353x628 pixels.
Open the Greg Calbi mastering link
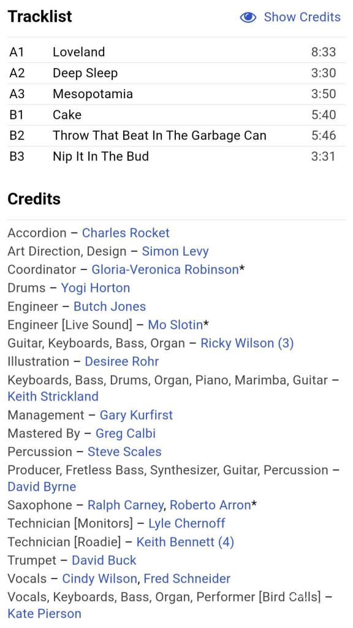(x=125, y=434)
